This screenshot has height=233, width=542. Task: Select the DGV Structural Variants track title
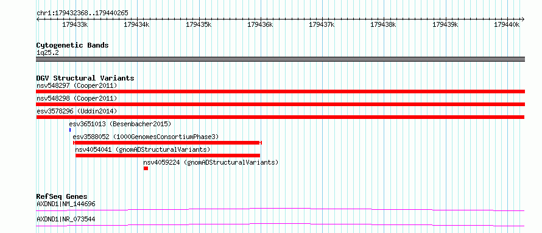pos(85,78)
